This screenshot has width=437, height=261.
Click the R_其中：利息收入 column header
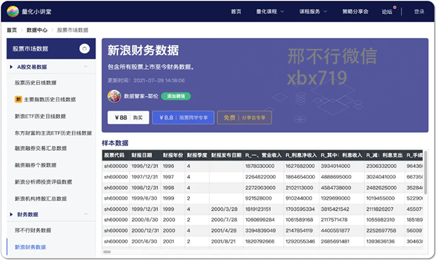point(341,155)
